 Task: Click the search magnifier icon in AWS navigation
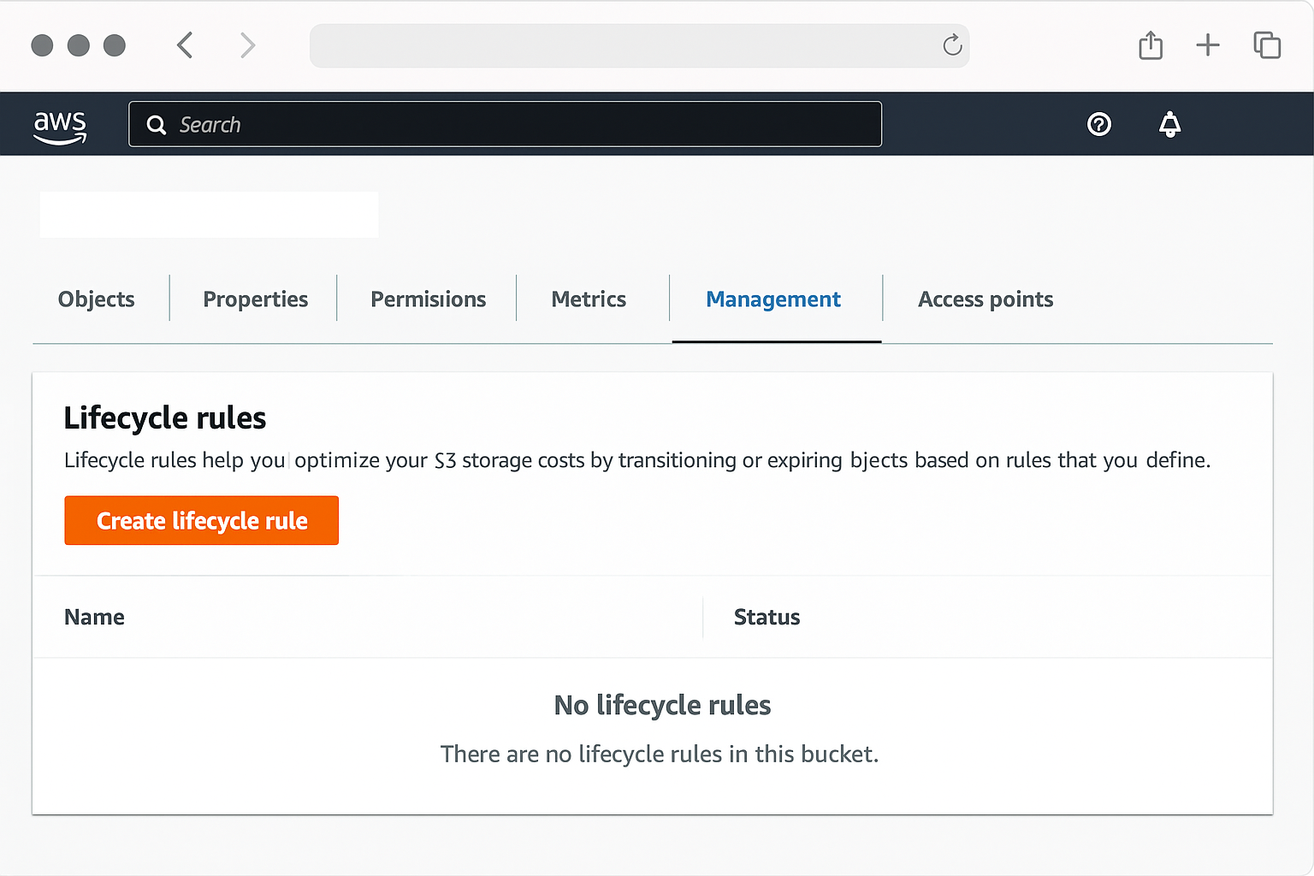tap(156, 125)
